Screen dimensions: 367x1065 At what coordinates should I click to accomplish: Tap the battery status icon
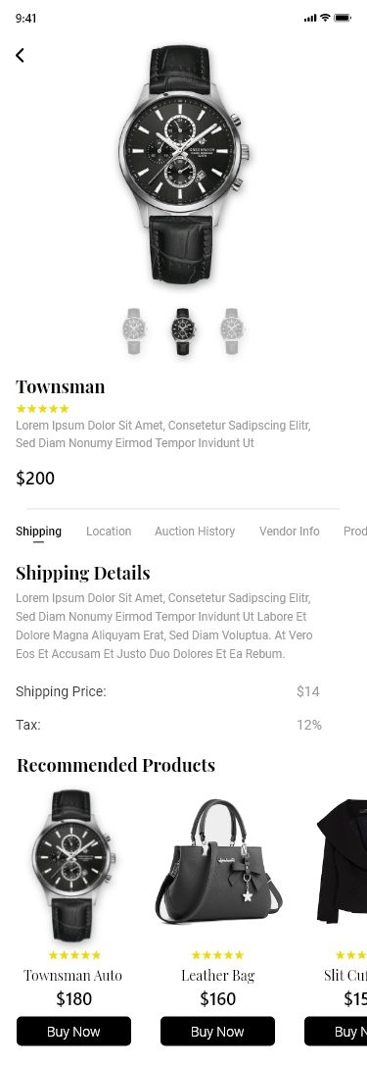click(x=343, y=18)
